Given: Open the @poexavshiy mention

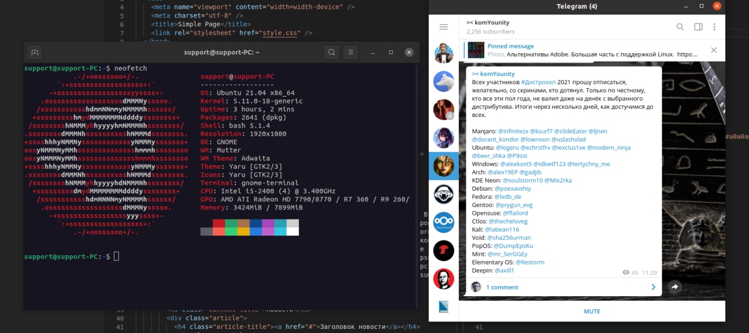Looking at the screenshot, I should click(513, 188).
